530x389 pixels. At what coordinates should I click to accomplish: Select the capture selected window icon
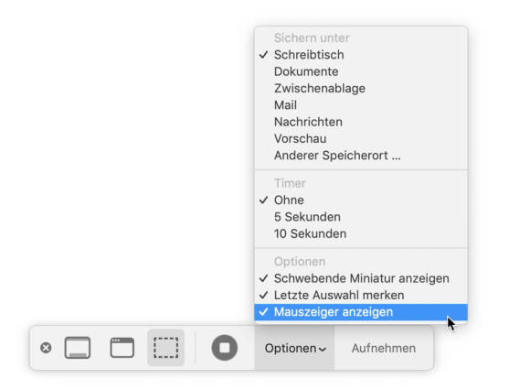(122, 348)
